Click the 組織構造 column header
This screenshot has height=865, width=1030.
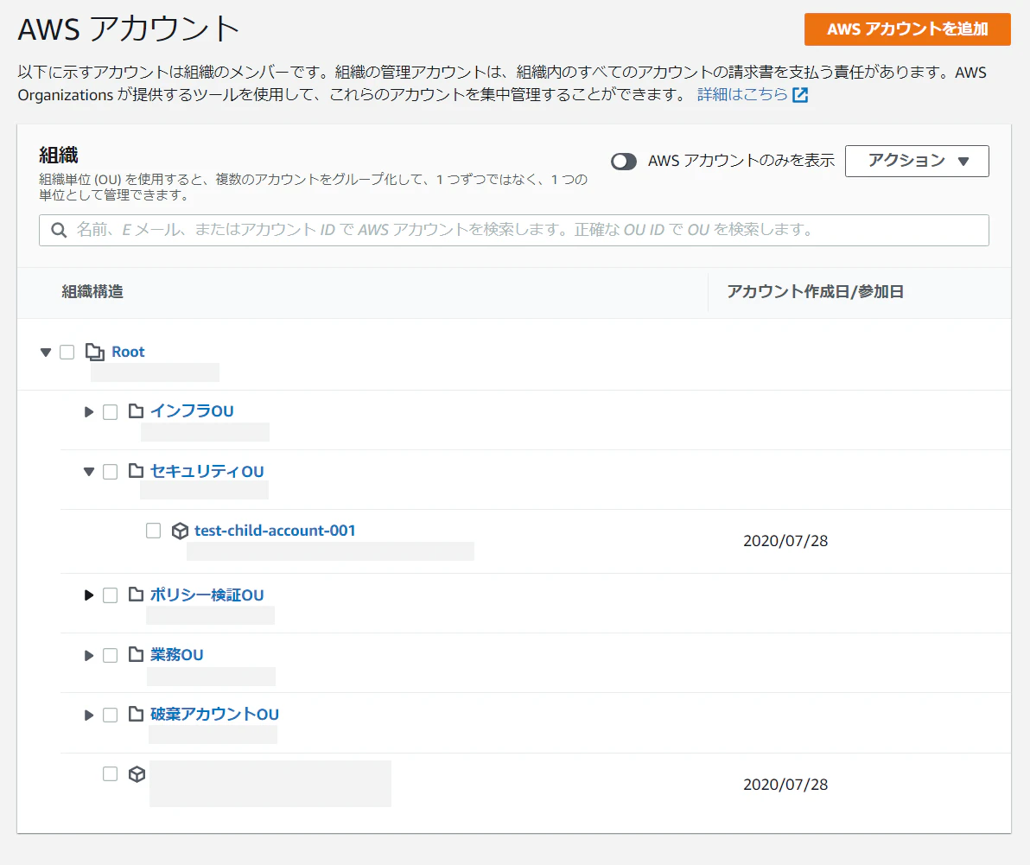click(x=92, y=291)
